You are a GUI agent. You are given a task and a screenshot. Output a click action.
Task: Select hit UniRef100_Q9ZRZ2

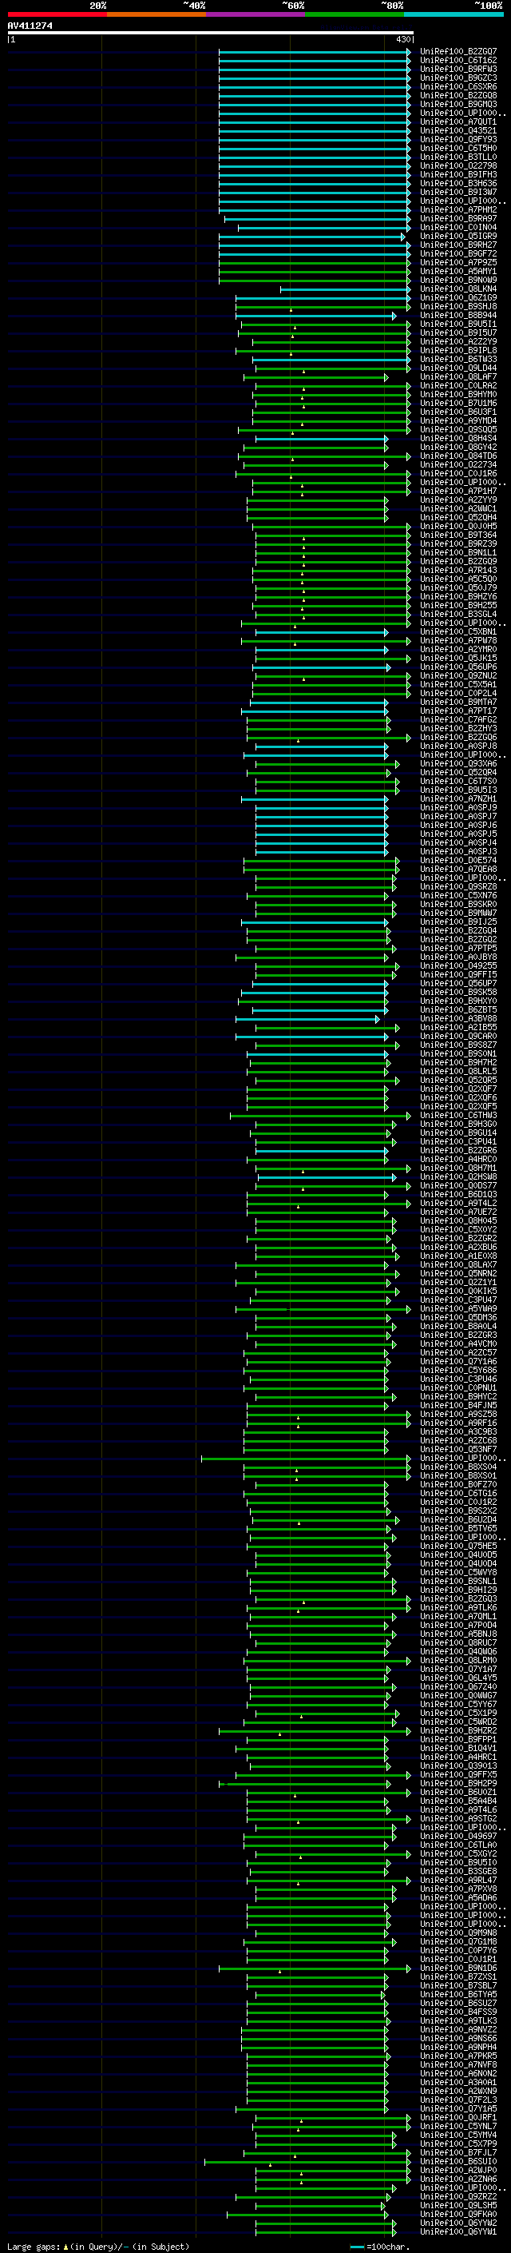pos(458,2196)
